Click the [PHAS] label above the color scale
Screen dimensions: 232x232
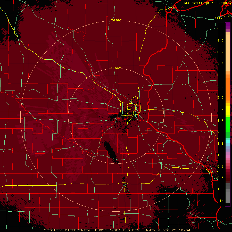coord(218,18)
